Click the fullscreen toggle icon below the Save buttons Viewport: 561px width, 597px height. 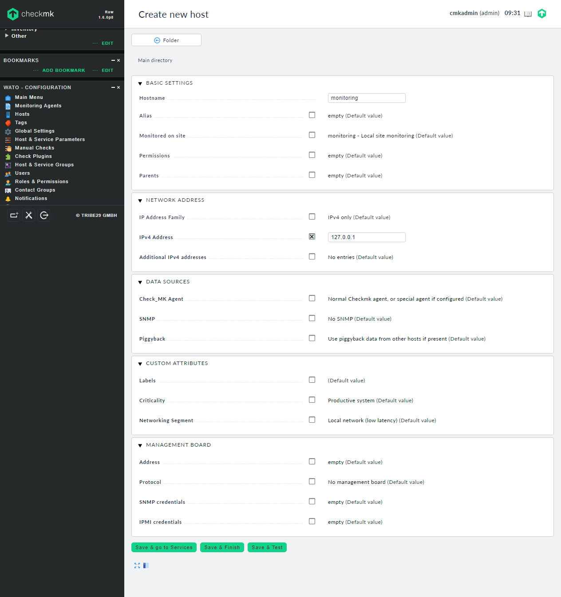pyautogui.click(x=137, y=566)
